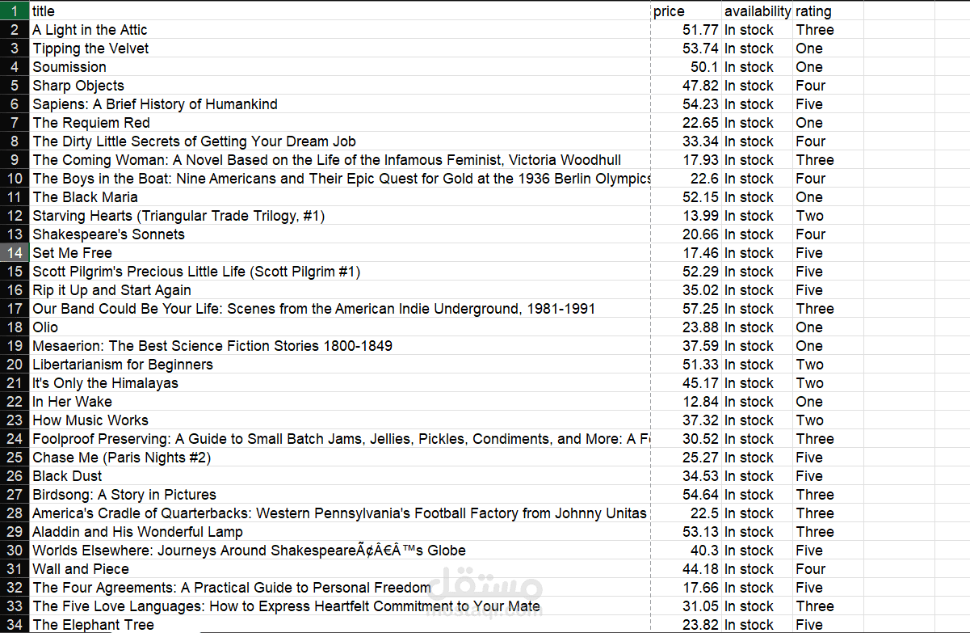Click the price cell 54.23
Image resolution: width=970 pixels, height=633 pixels.
(x=687, y=104)
